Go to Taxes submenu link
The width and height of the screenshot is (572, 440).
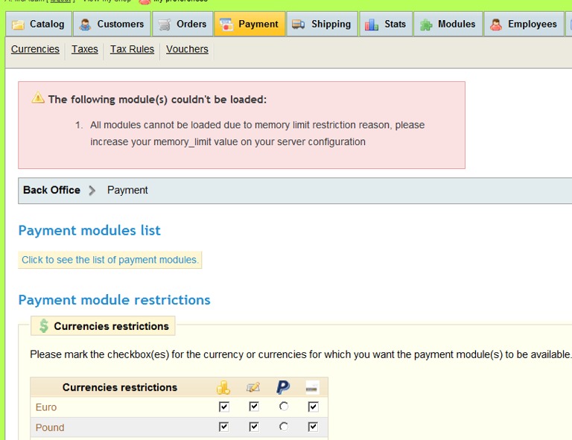85,49
